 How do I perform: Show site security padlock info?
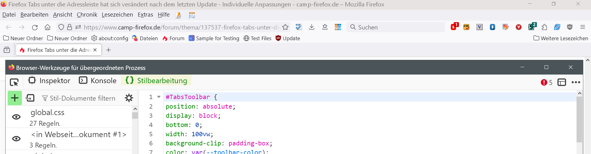coord(70,27)
